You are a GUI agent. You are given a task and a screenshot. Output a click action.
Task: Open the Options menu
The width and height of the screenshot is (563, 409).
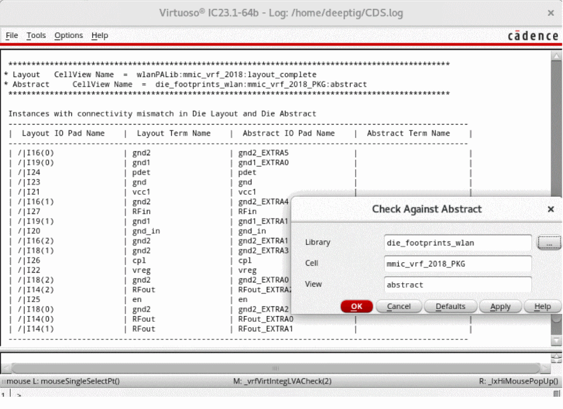(x=68, y=35)
